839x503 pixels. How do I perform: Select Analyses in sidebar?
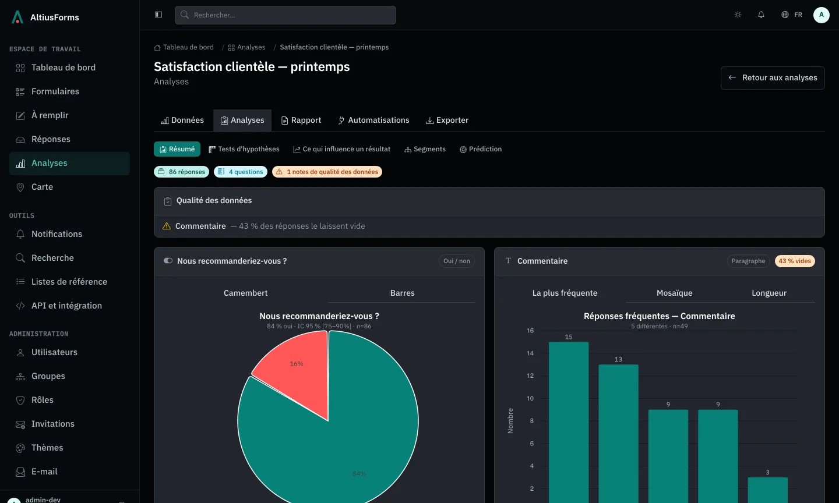(x=69, y=163)
